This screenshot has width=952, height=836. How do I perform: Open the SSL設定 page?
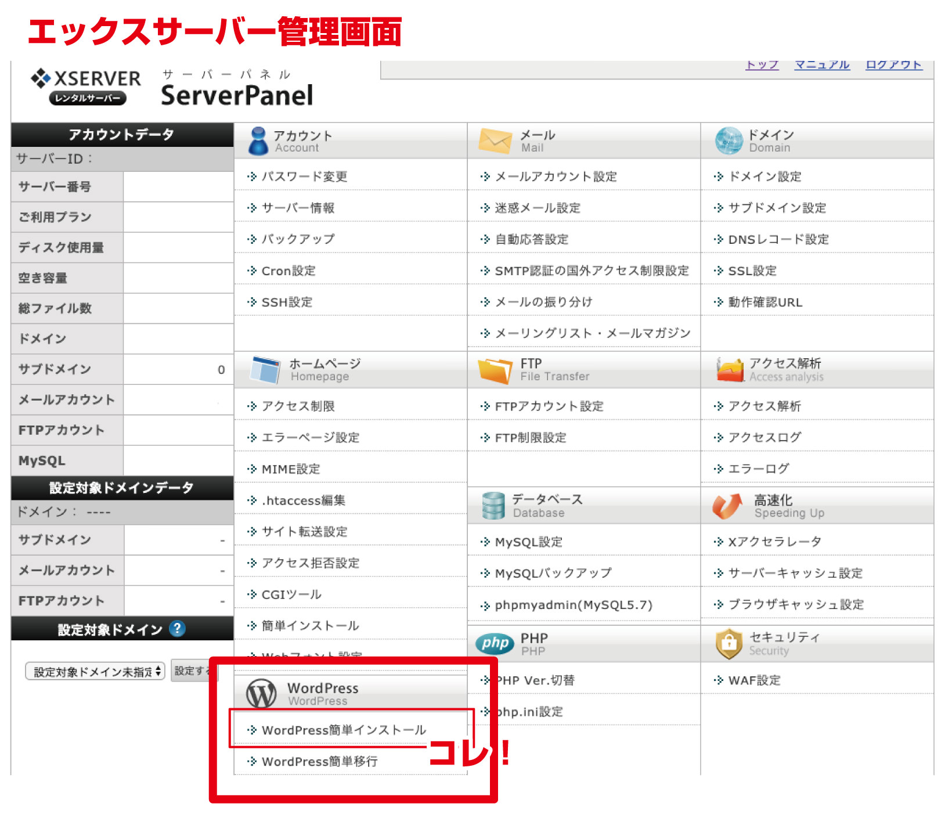click(x=752, y=271)
